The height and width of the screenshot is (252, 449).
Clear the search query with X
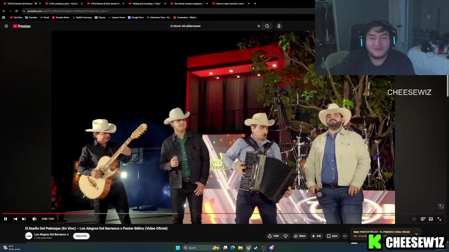click(x=259, y=26)
